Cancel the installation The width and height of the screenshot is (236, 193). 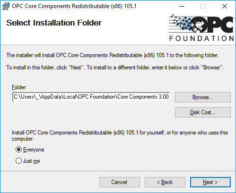(x=120, y=182)
